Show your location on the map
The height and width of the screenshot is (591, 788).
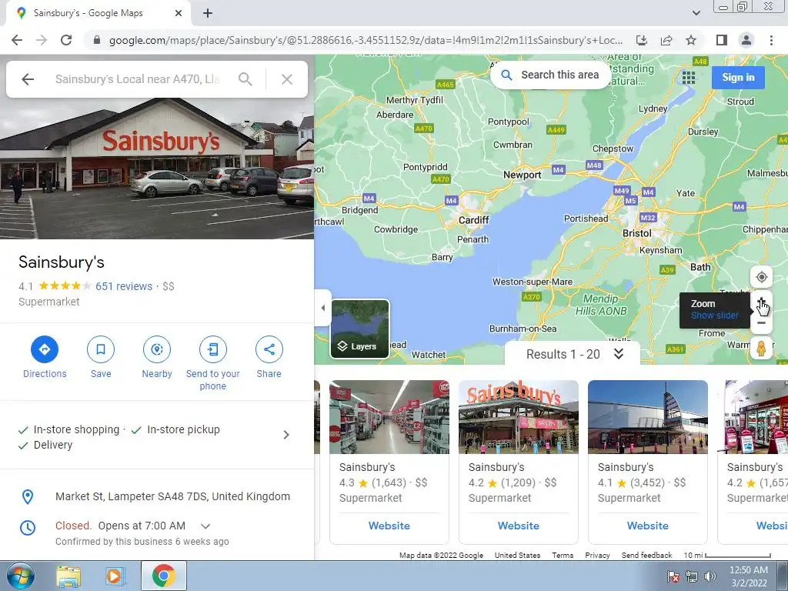[x=761, y=277]
